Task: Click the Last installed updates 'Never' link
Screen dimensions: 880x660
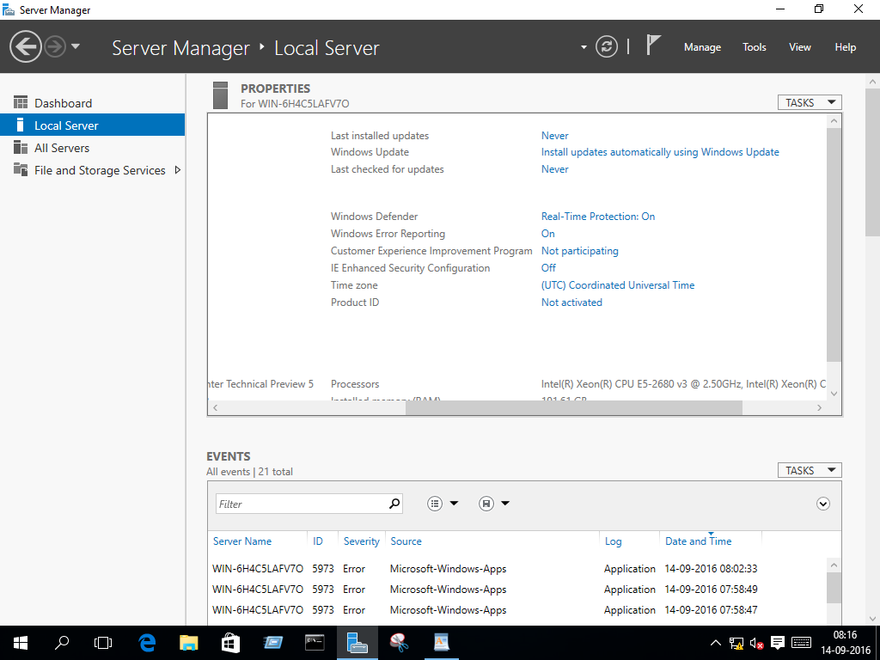Action: (x=554, y=136)
